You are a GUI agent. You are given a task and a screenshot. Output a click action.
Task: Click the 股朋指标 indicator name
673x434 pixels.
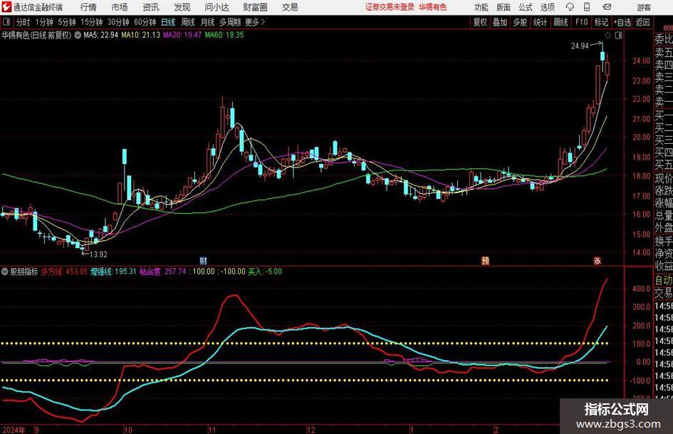coord(24,272)
